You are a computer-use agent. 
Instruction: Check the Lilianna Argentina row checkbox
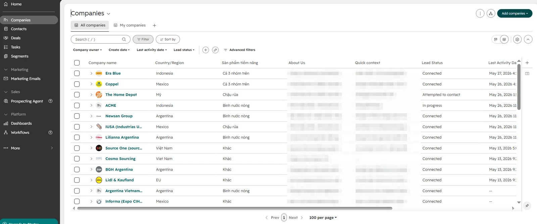[x=77, y=137]
